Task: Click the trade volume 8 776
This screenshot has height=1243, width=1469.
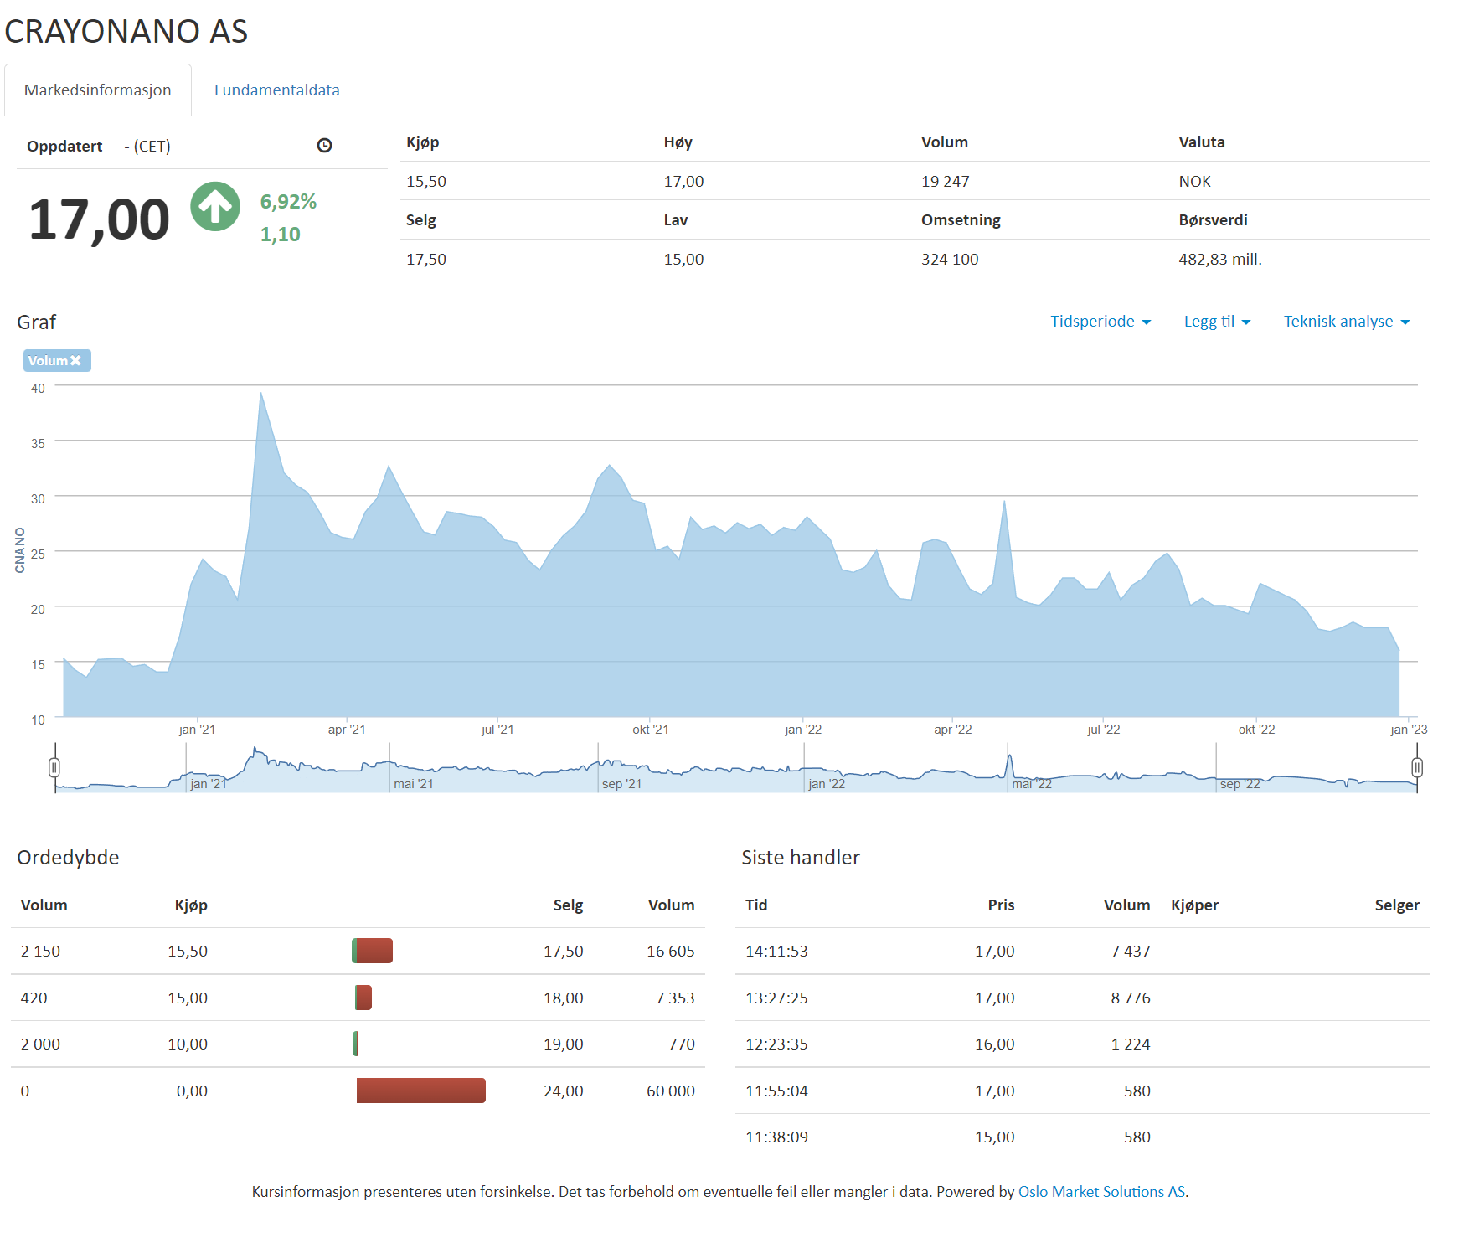Action: click(x=1131, y=998)
